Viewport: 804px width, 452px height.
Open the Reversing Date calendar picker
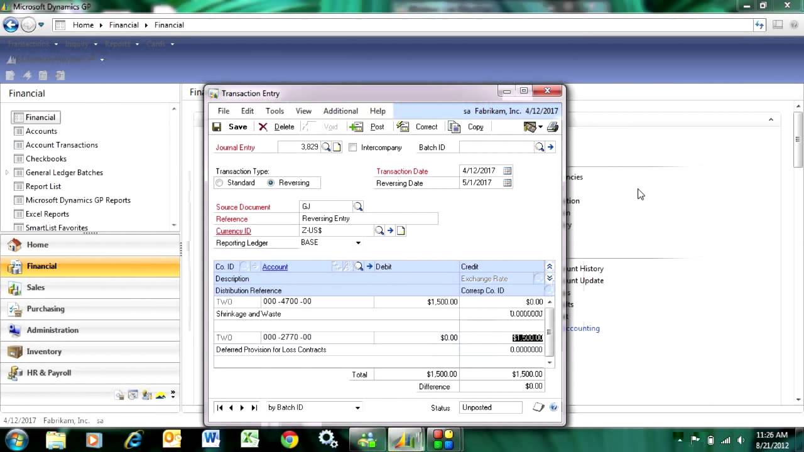coord(507,183)
